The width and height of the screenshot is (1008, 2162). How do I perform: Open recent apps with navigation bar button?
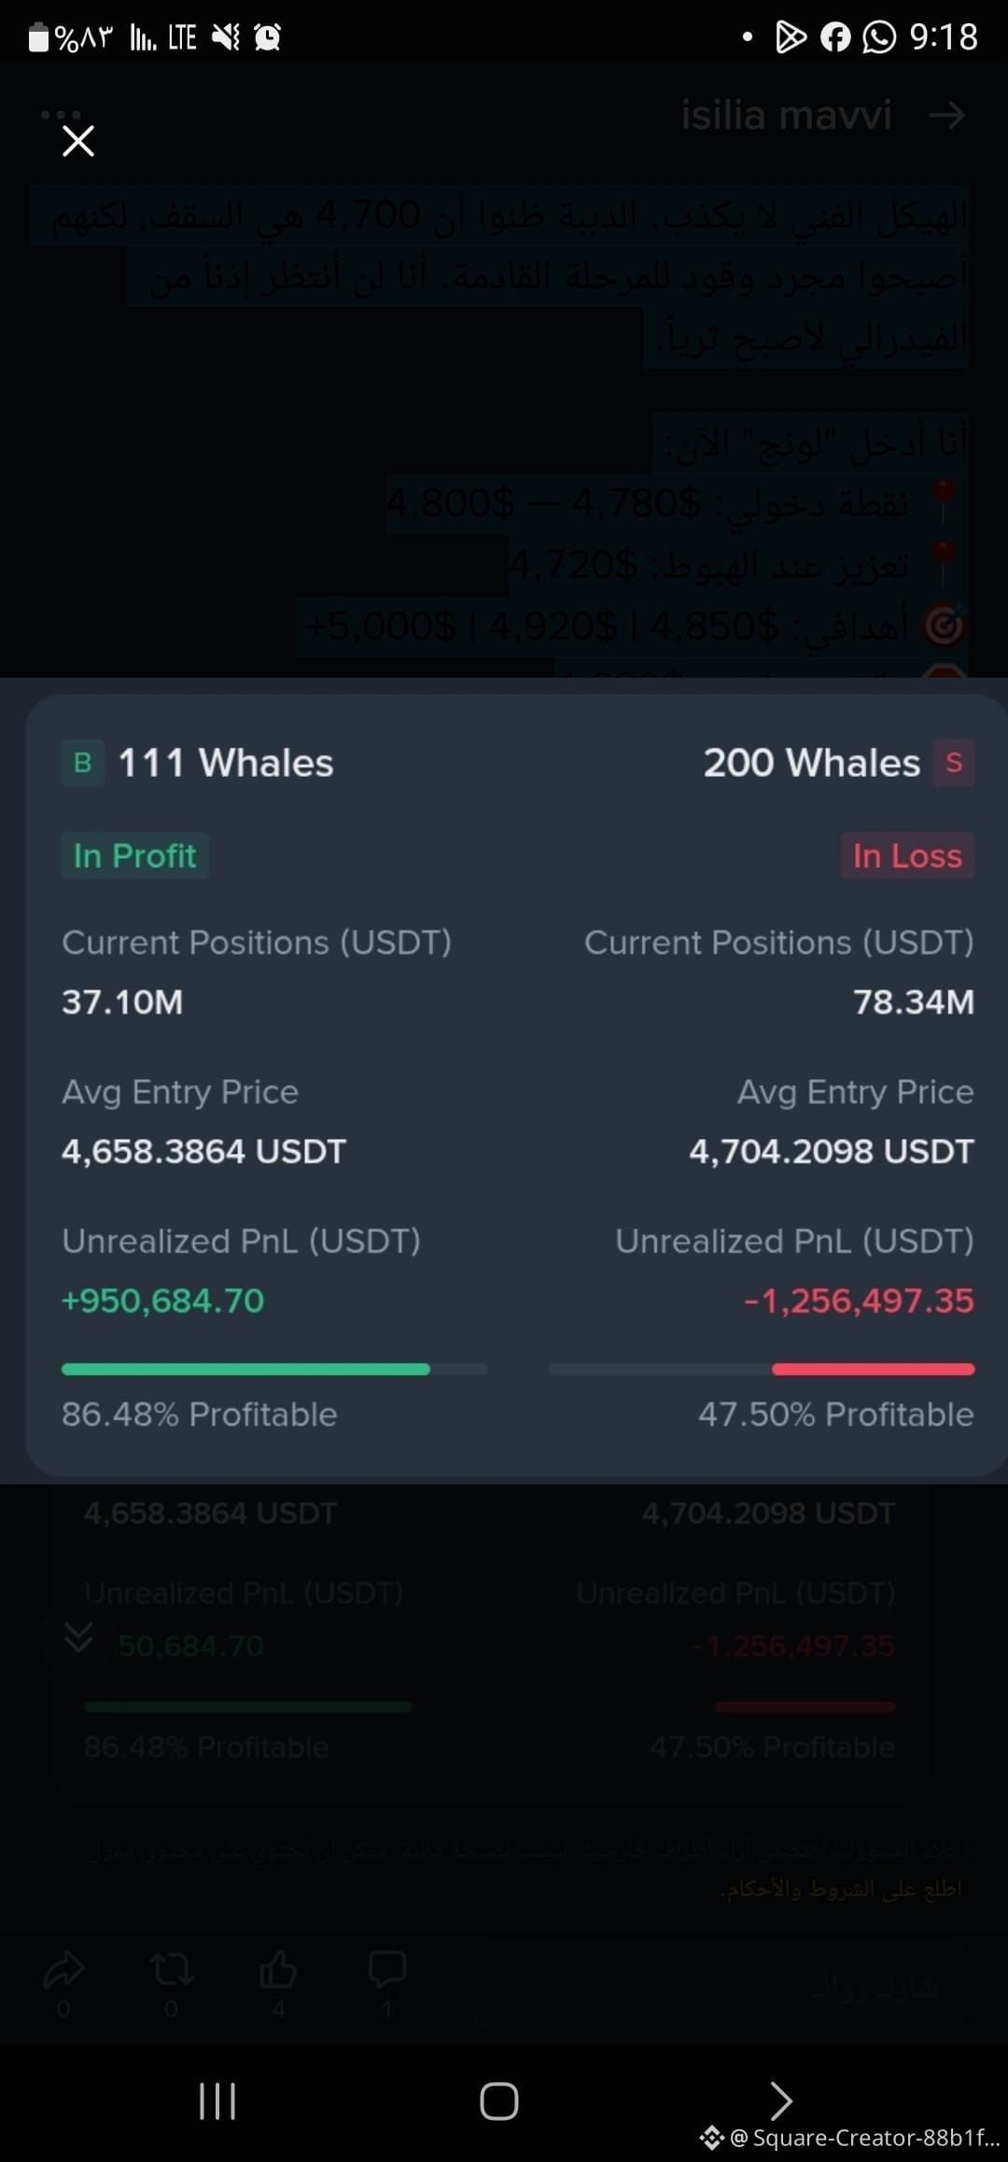217,2101
